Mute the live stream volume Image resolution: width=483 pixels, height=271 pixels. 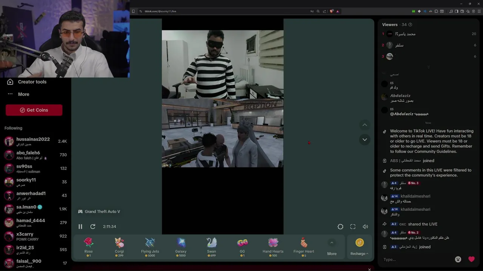pos(365,227)
